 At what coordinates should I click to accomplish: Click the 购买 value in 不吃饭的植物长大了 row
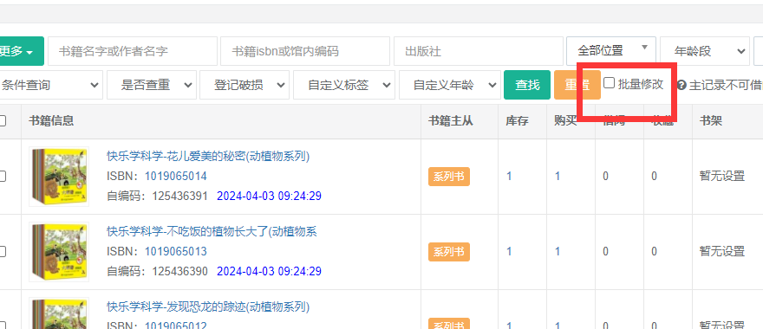(558, 251)
